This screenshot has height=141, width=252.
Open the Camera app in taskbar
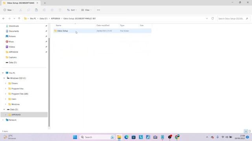155,137
